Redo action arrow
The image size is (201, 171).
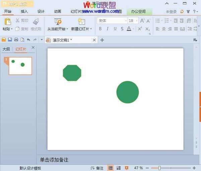pos(35,40)
